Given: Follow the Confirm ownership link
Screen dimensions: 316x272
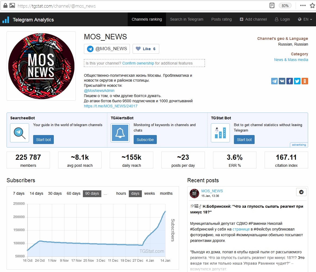Looking at the screenshot, I should [138, 63].
